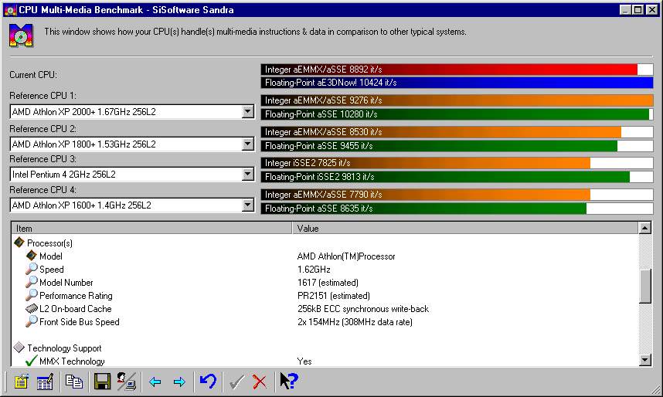Select '2x 154MHz (308MHz data rate)' value
This screenshot has width=663, height=397.
pos(355,322)
